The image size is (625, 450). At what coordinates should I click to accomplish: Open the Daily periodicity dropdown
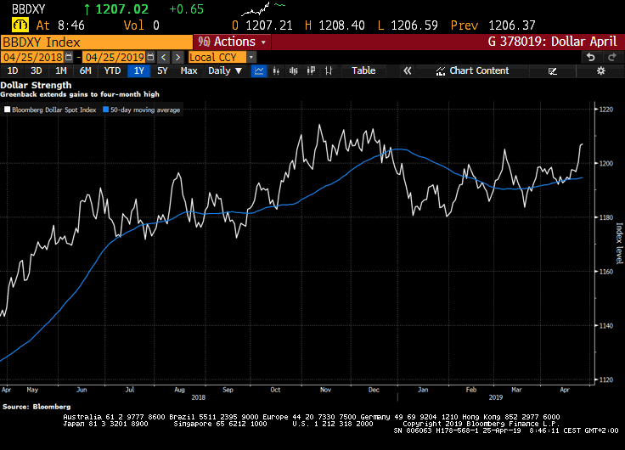coord(223,71)
